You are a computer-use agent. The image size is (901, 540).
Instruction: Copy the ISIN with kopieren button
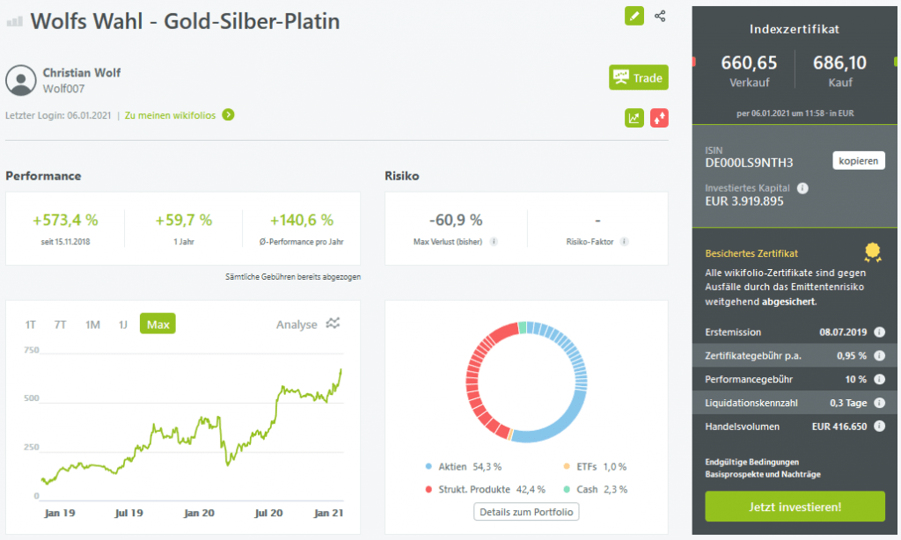858,161
